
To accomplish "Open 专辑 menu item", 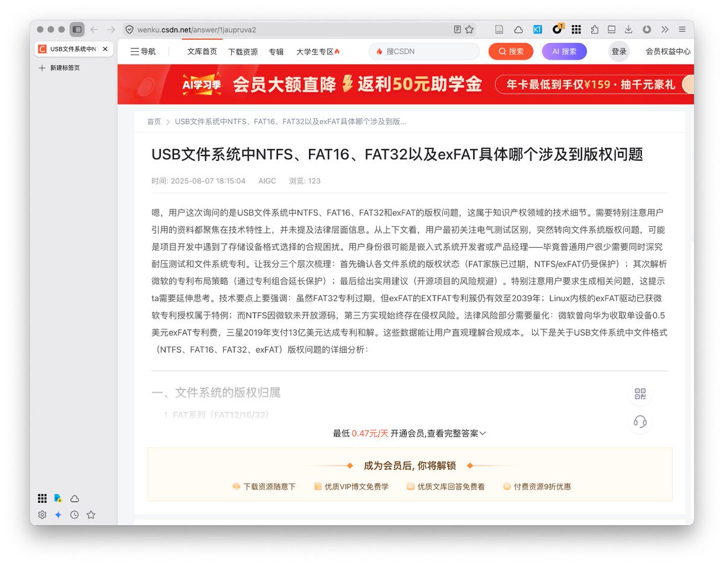I will tap(276, 52).
